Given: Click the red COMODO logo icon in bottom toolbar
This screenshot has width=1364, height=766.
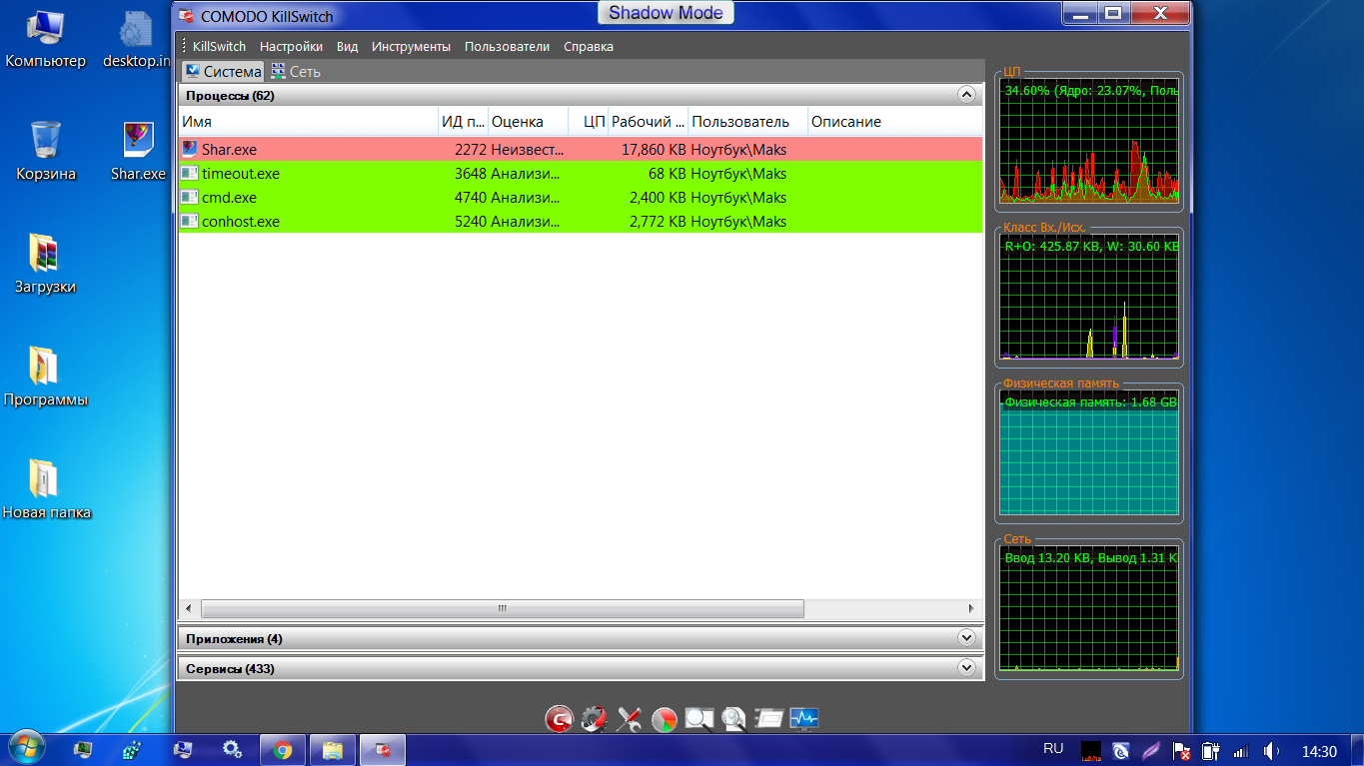Looking at the screenshot, I should click(x=559, y=718).
